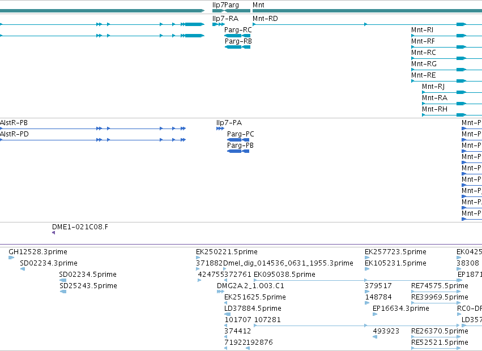Click the Mnt-RA transcript label
Screen dimensions: 482x351
434,99
